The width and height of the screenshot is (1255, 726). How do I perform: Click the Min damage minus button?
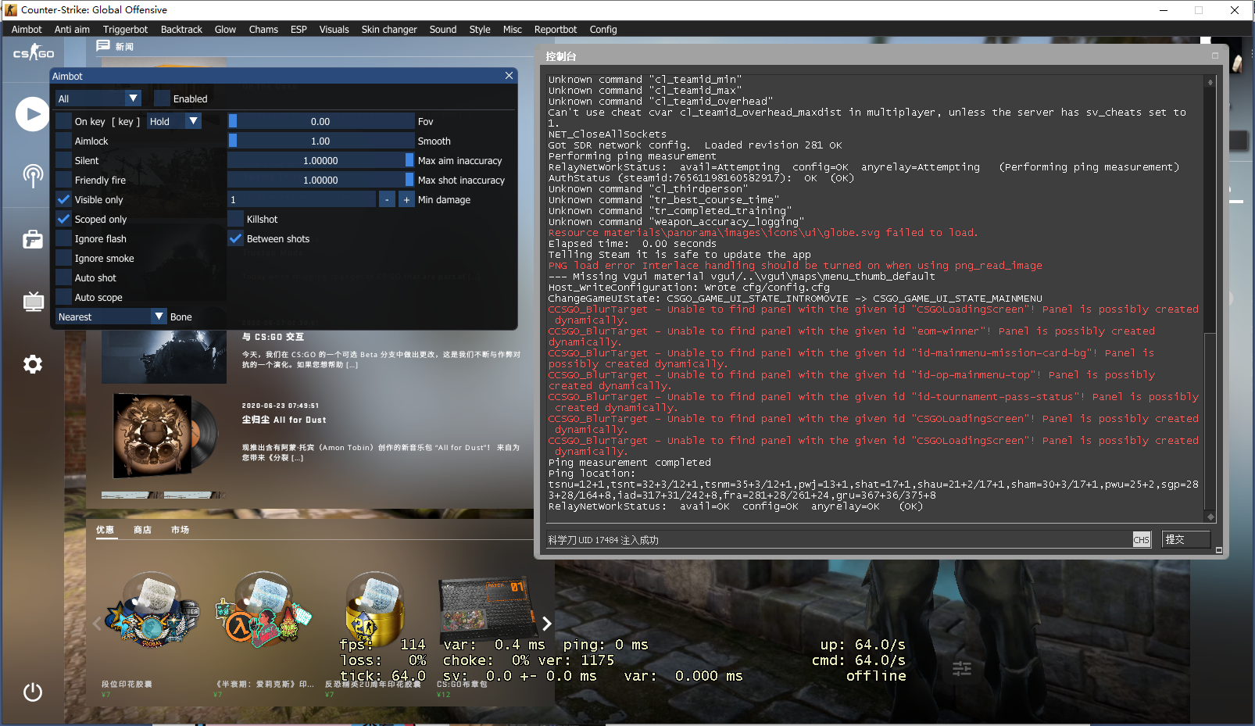(387, 200)
